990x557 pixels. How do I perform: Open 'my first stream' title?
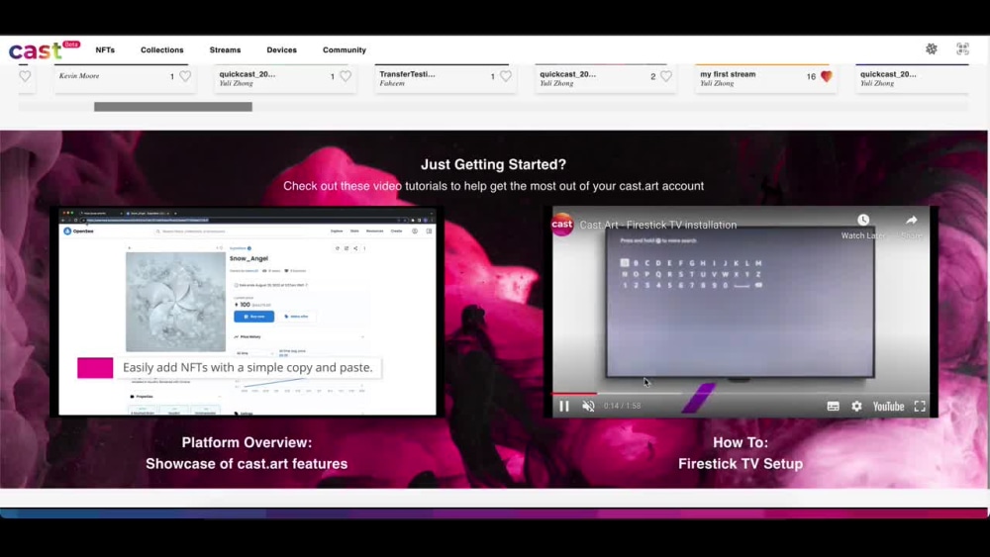(728, 74)
